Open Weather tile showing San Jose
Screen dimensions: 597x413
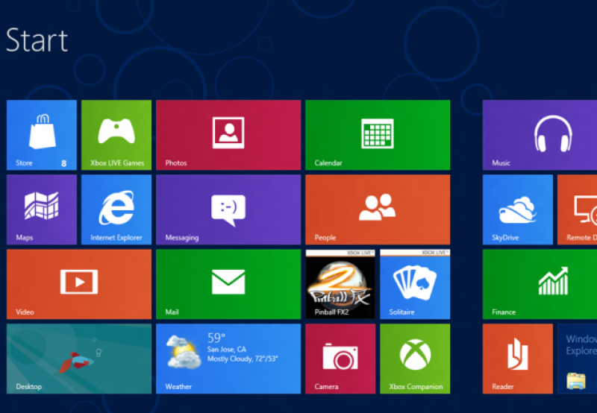click(x=228, y=359)
